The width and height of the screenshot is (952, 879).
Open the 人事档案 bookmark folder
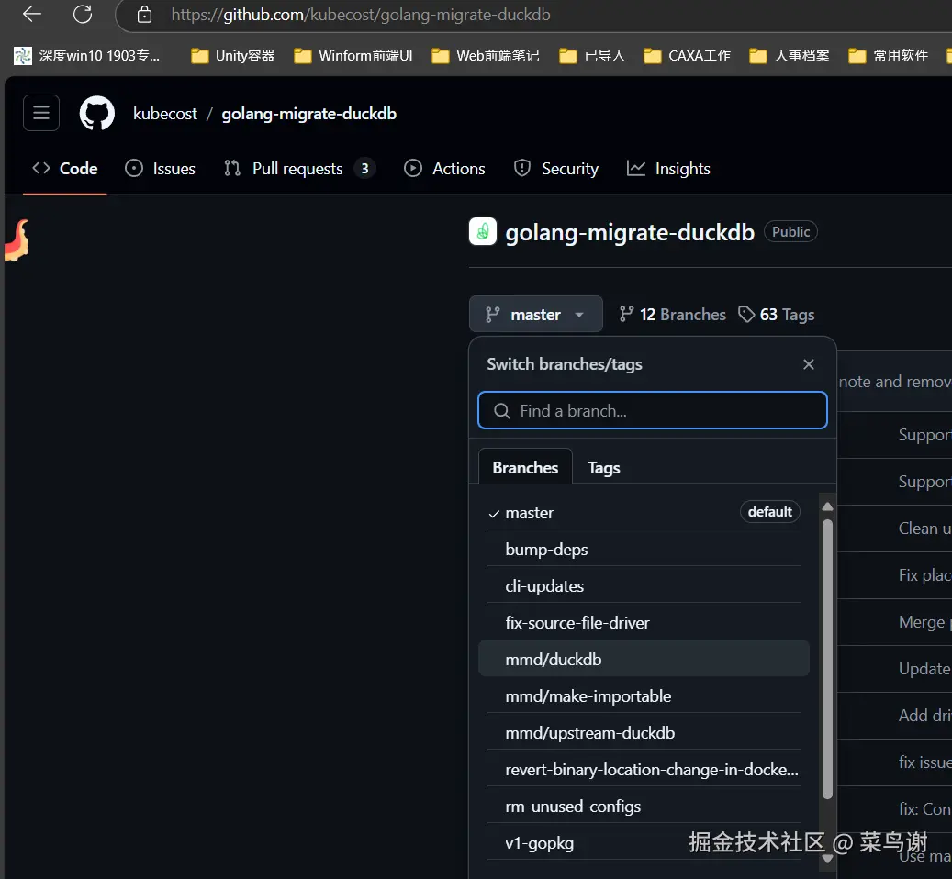790,56
